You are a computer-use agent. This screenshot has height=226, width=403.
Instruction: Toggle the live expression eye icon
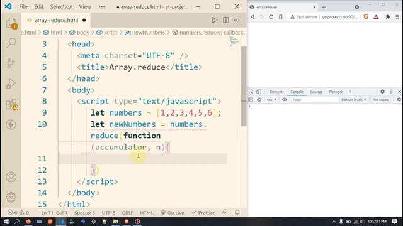coord(285,100)
